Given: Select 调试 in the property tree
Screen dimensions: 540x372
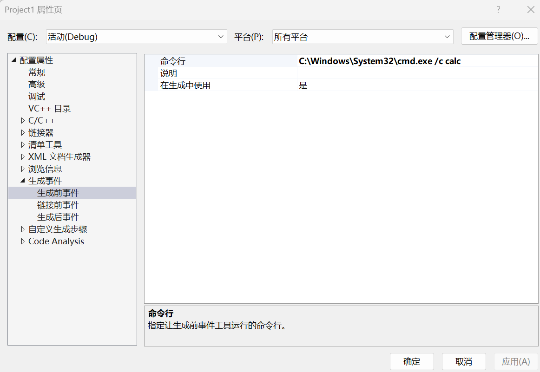Looking at the screenshot, I should pos(37,97).
